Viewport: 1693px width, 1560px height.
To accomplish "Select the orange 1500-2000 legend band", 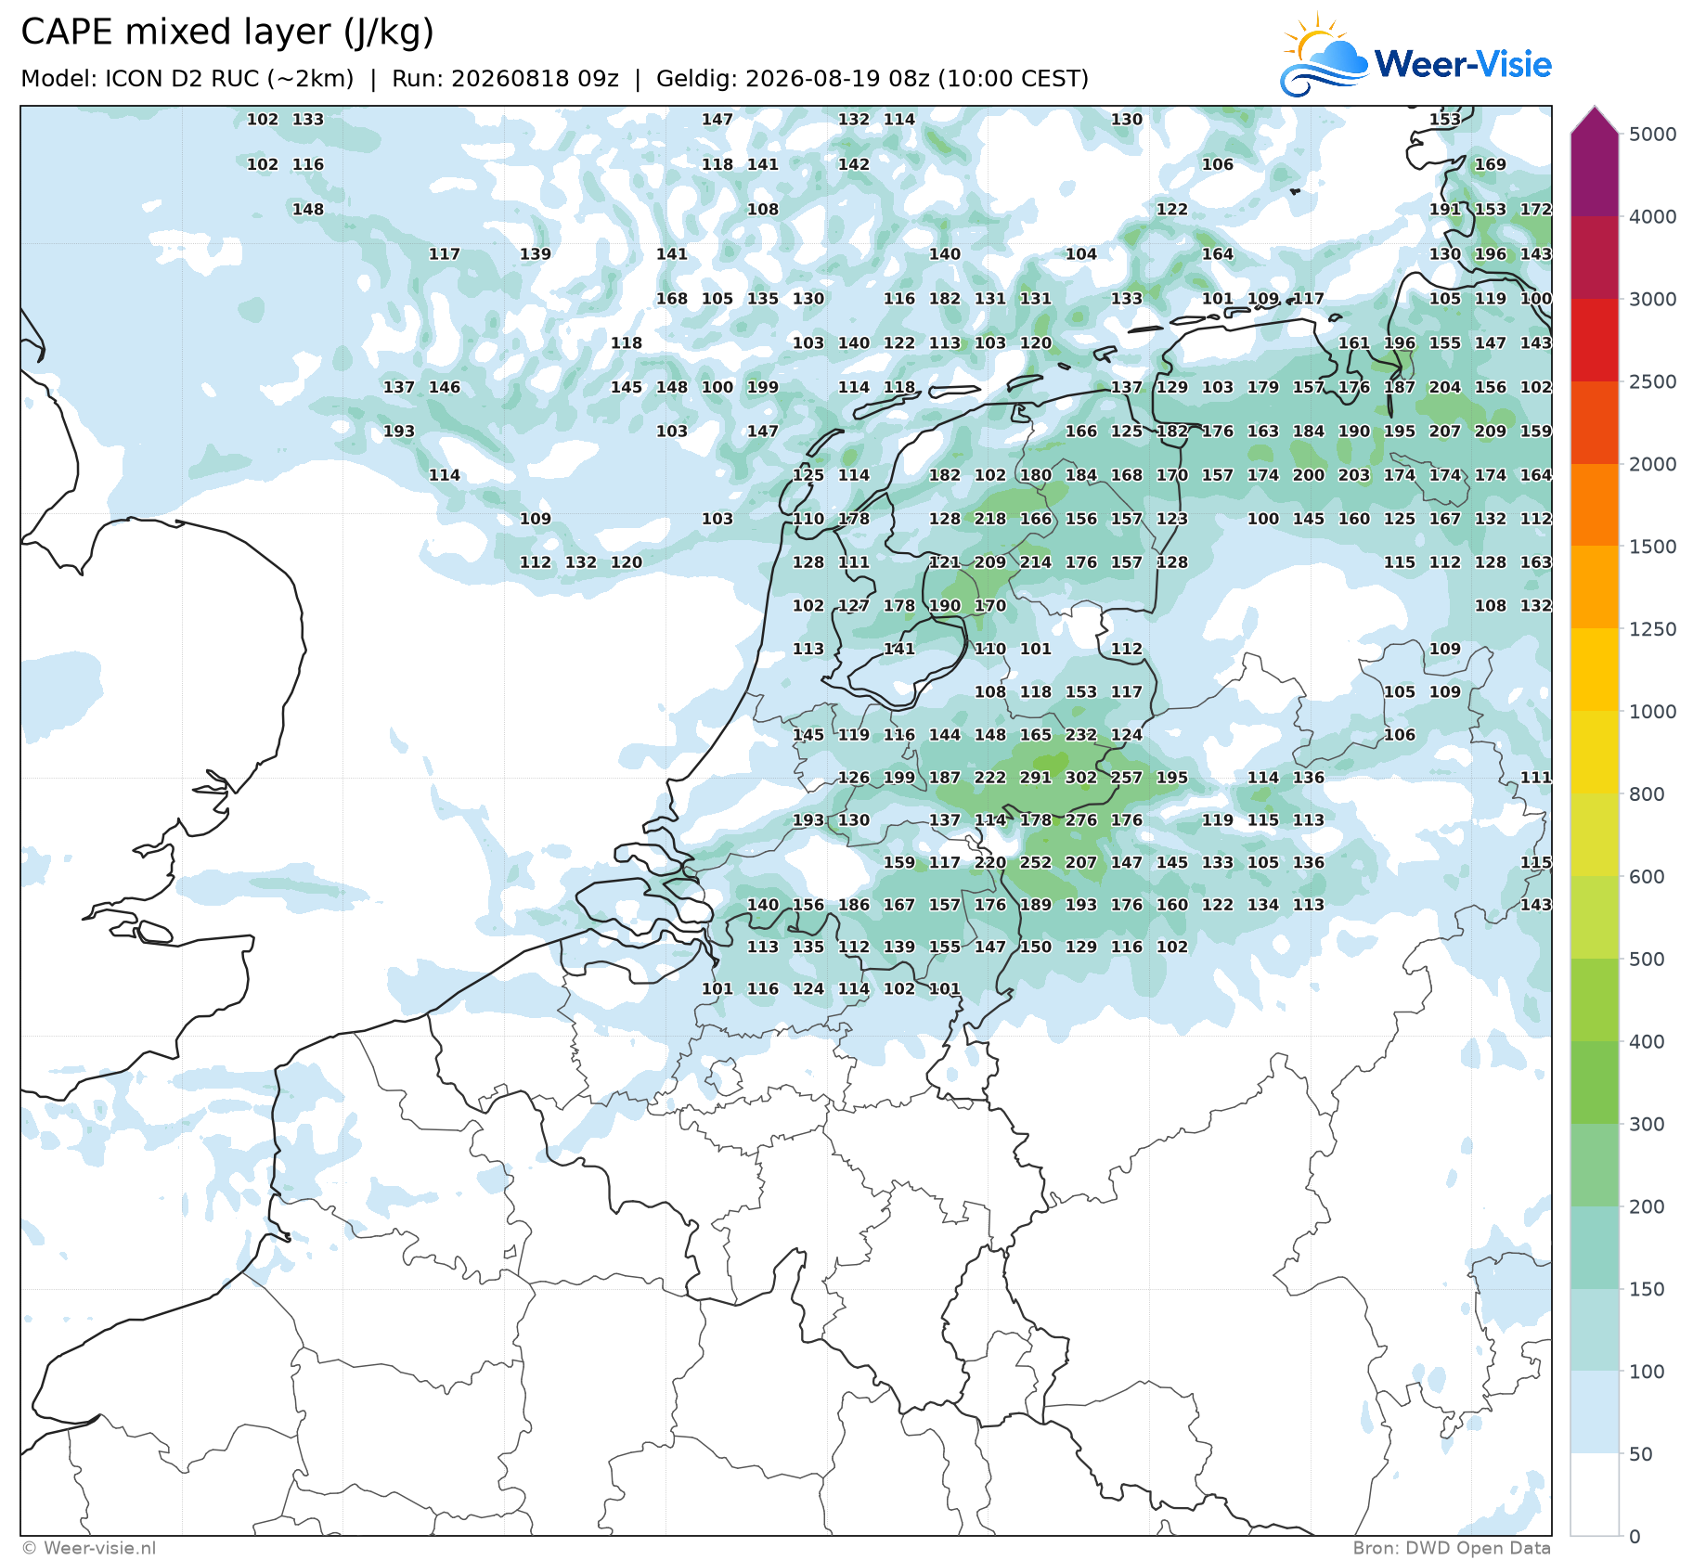I will coord(1595,505).
